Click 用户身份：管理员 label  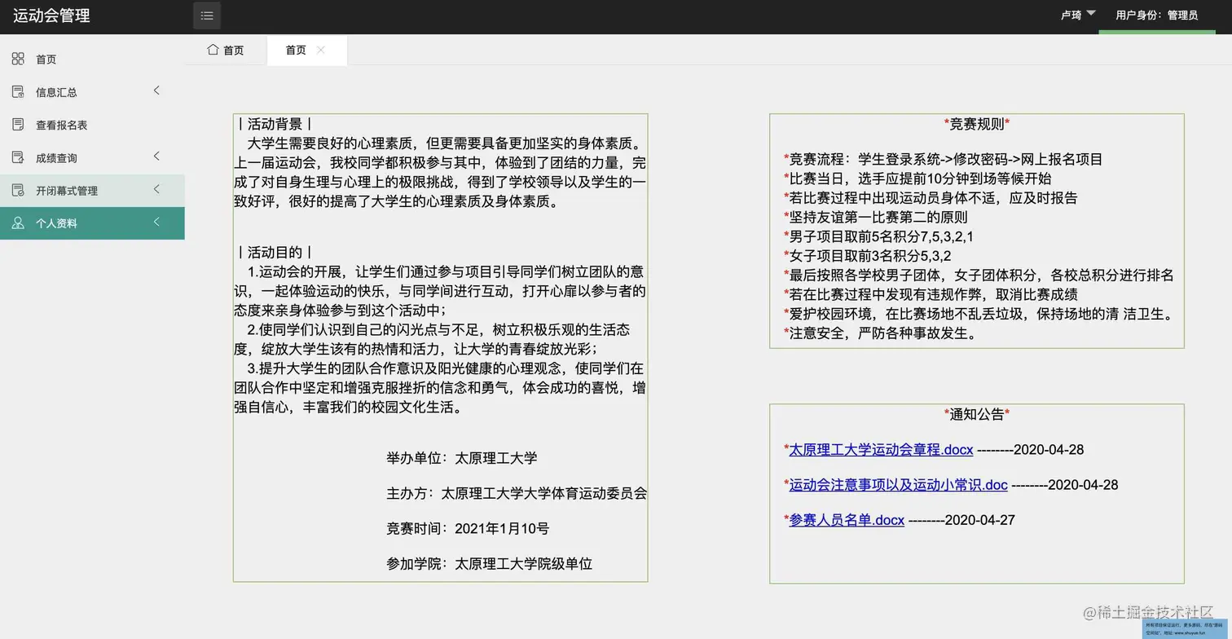(x=1156, y=15)
